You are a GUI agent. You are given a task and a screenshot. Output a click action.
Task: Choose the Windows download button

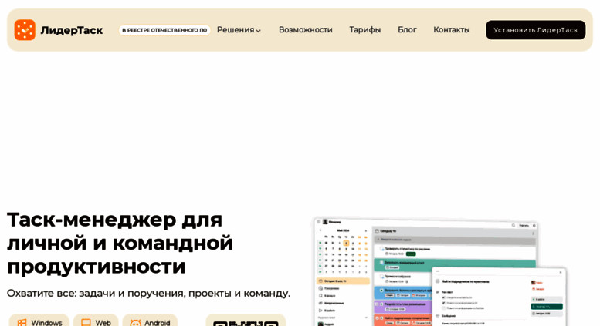pos(39,321)
